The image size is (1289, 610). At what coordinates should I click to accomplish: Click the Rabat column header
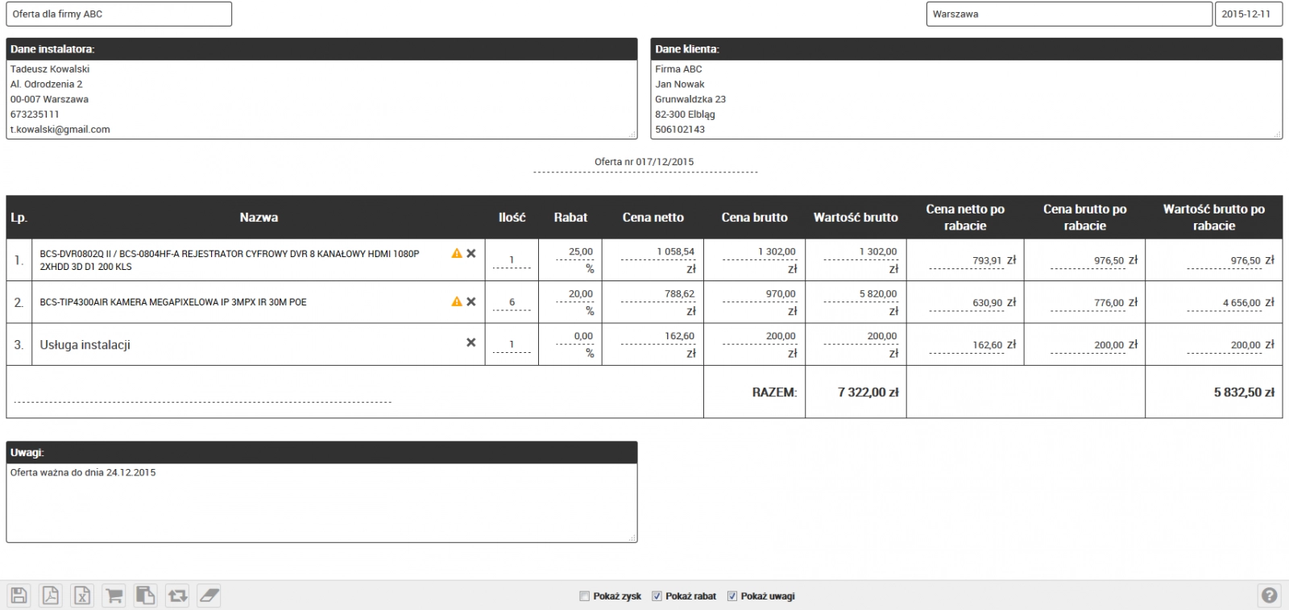(x=570, y=218)
